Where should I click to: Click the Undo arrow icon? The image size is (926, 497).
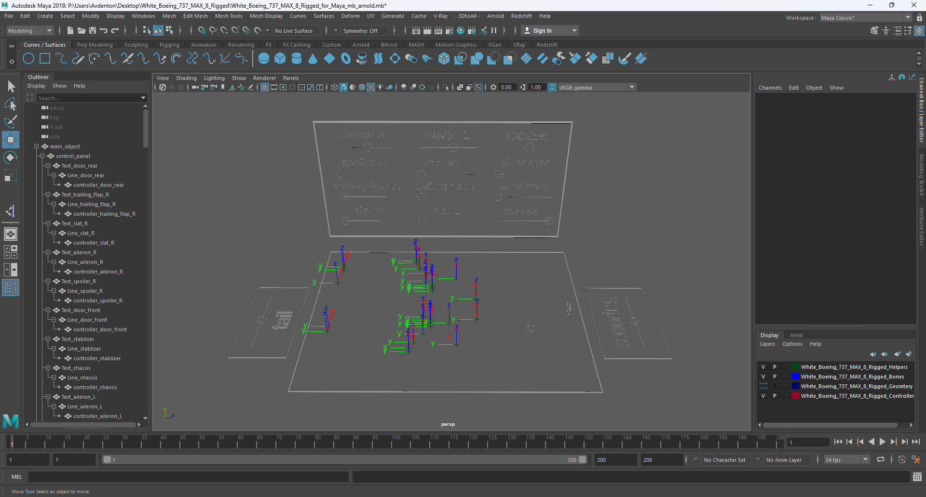pos(104,30)
